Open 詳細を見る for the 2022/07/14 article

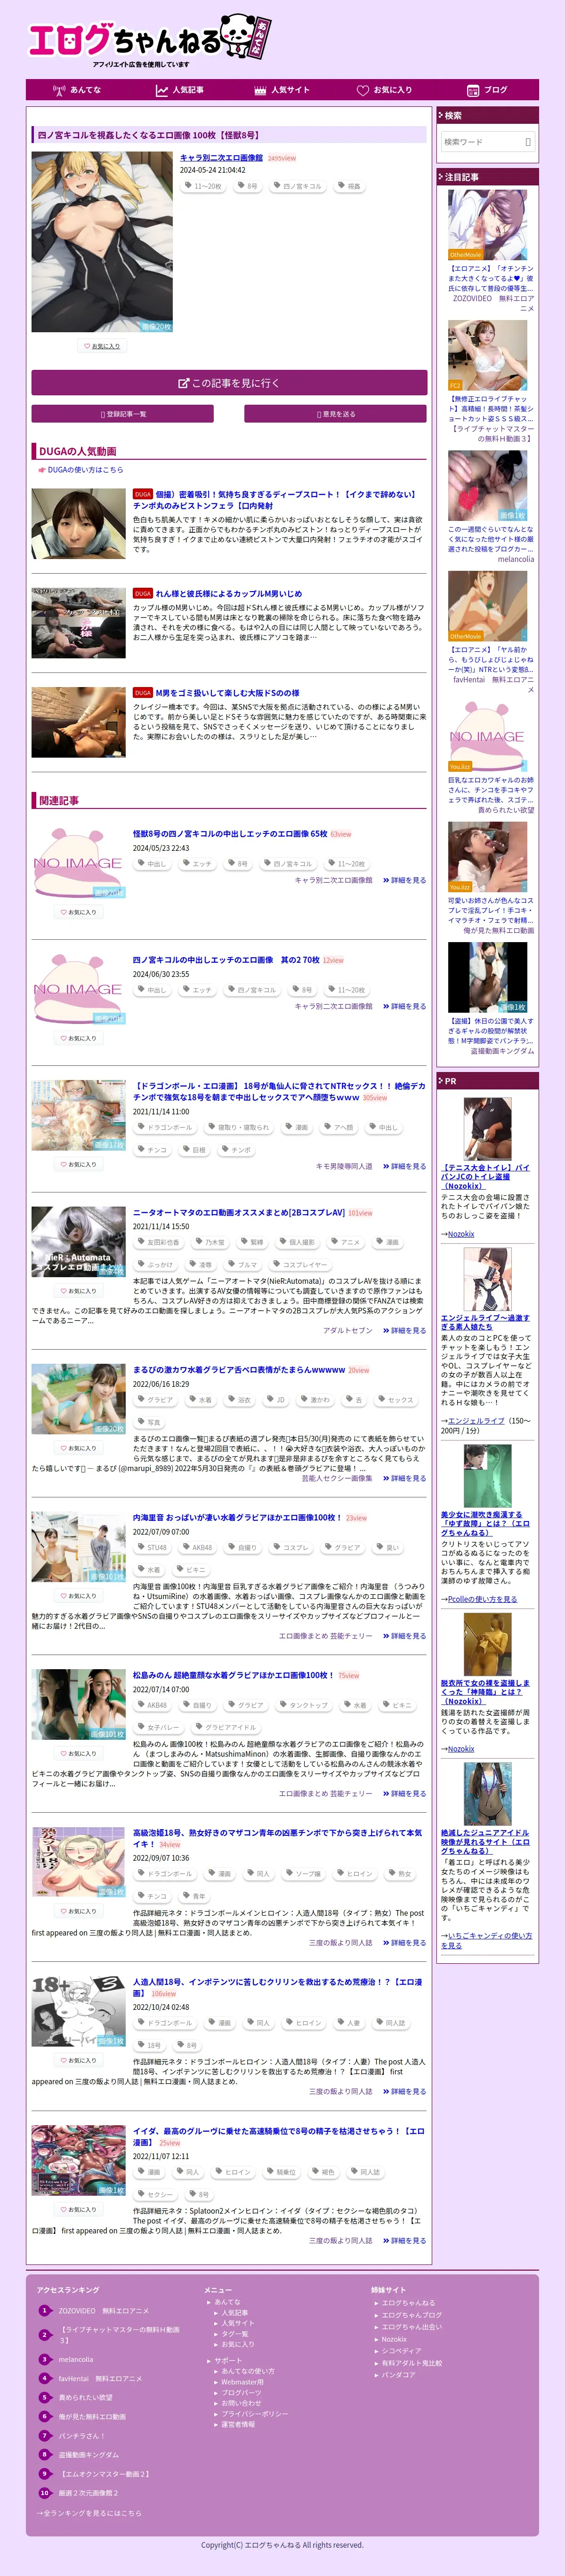(404, 1793)
